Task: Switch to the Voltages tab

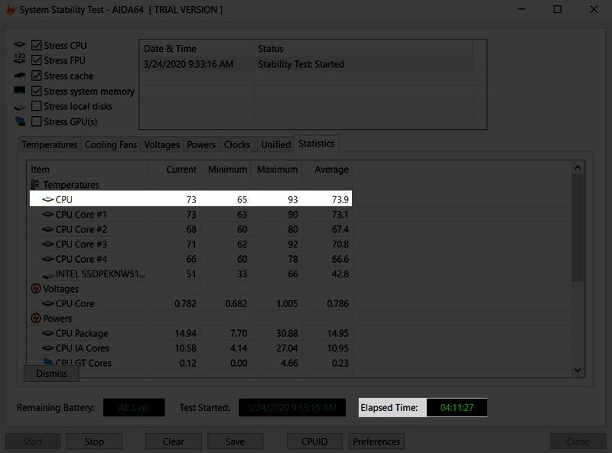Action: click(162, 144)
